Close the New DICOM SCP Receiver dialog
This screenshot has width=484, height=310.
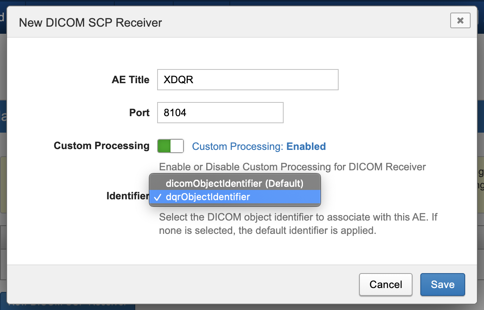click(460, 20)
